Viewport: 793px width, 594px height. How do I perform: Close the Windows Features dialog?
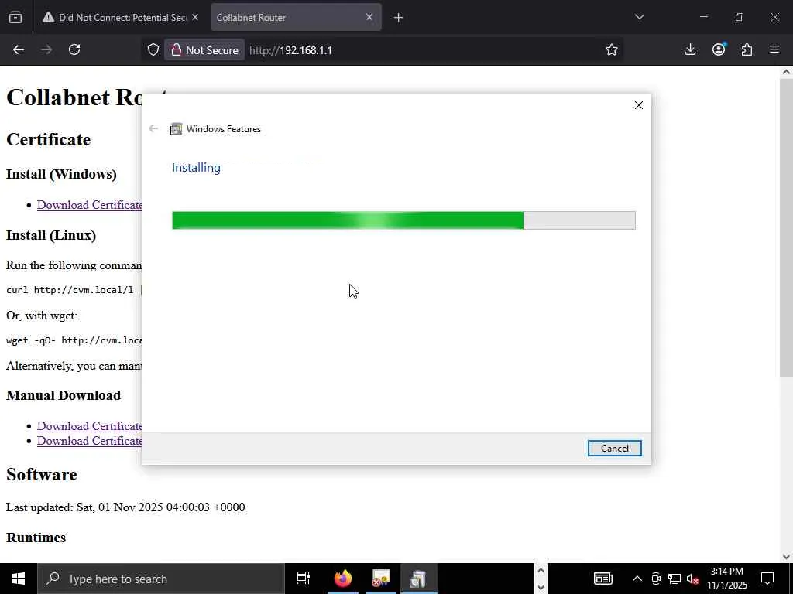[x=639, y=105]
